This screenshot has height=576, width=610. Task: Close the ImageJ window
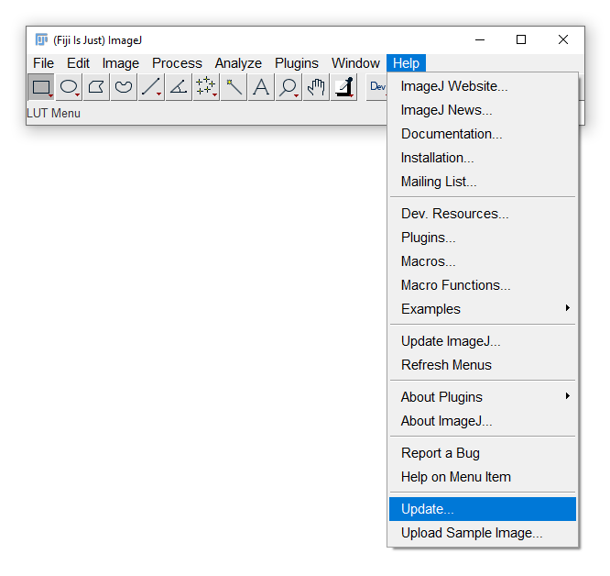pyautogui.click(x=563, y=39)
